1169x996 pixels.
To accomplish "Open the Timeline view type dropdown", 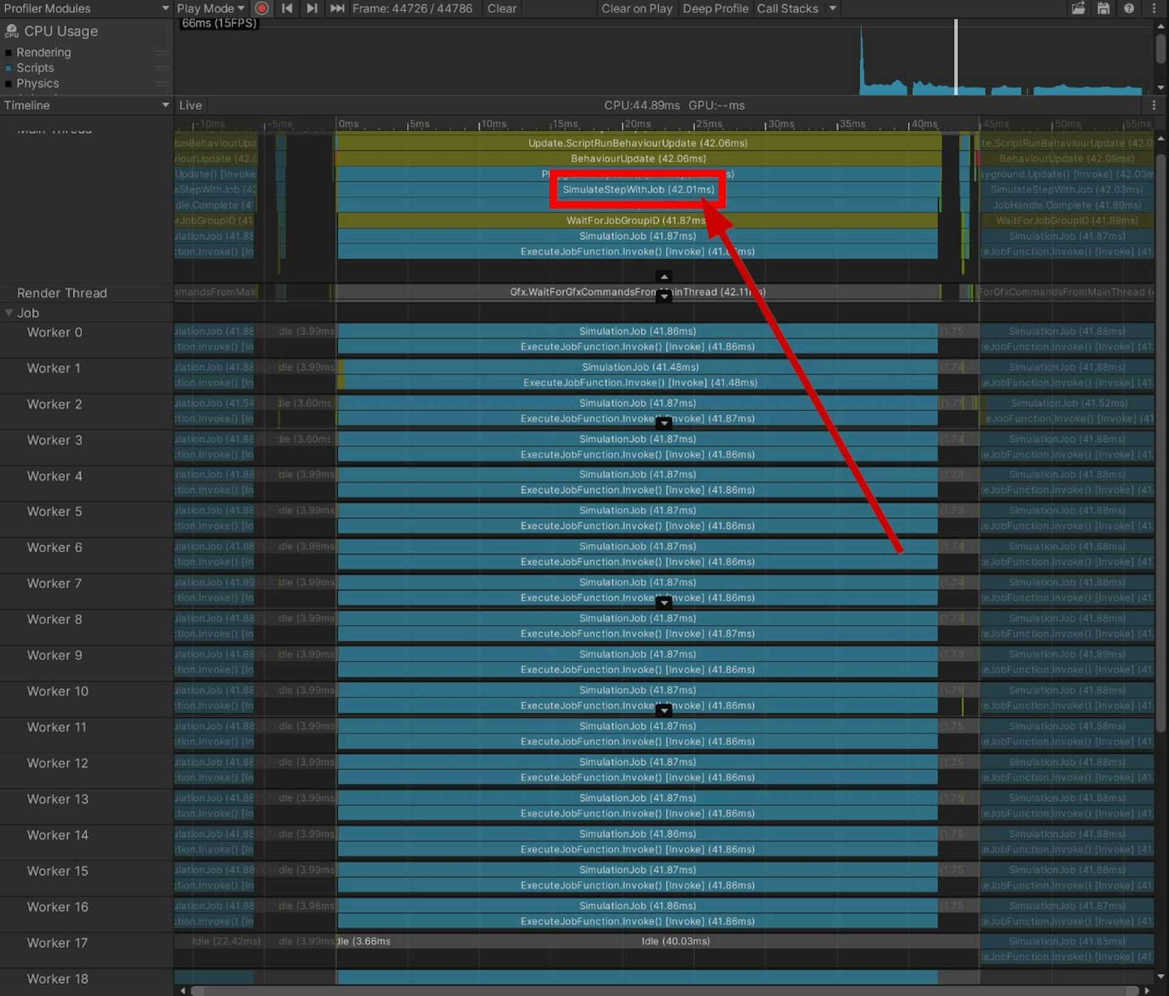I will click(x=85, y=105).
